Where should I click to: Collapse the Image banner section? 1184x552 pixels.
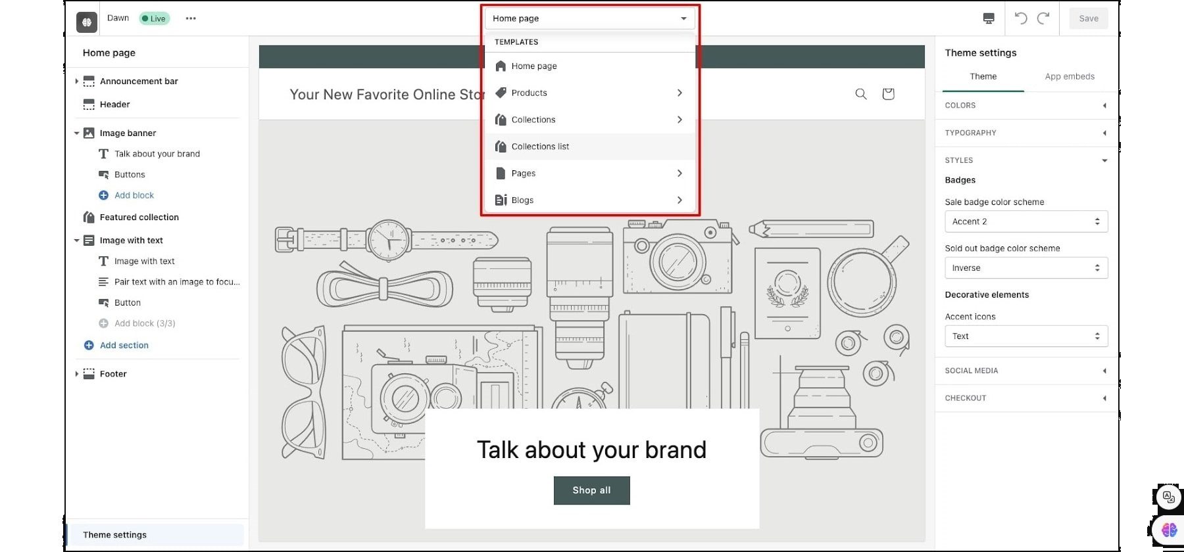pos(77,133)
